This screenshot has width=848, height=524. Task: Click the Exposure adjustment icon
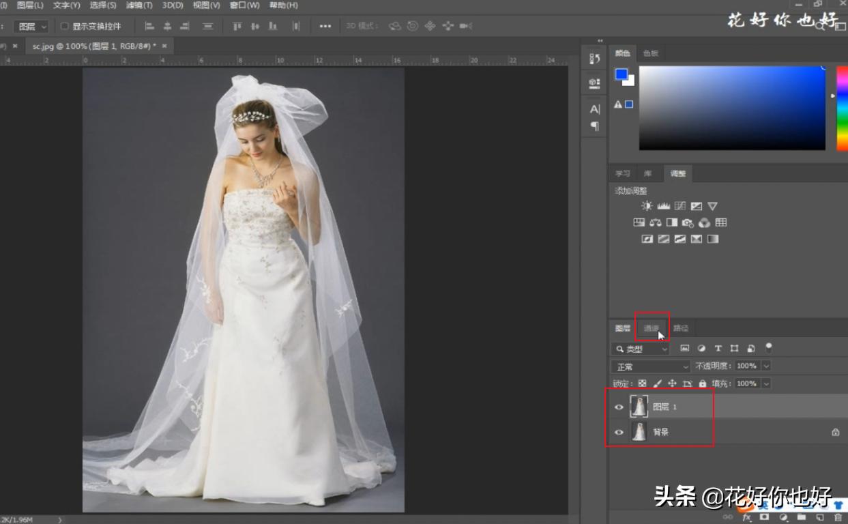tap(695, 205)
